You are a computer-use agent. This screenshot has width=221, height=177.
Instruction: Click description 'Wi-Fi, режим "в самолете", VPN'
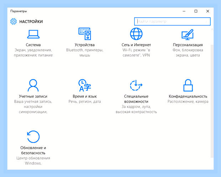136,53
